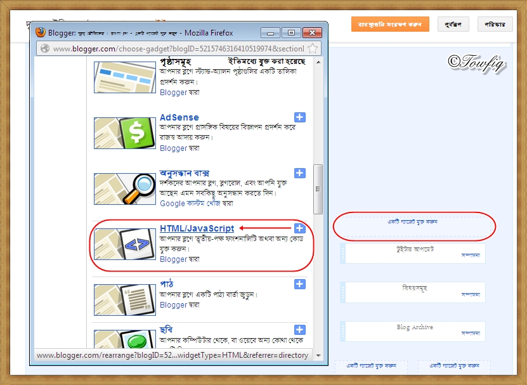Edit the বিষয়সমূহ labels gadget
Screen dimensions: 527x385
coord(471,294)
